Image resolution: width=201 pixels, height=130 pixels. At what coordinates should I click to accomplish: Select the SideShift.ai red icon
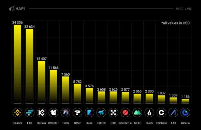point(125,113)
